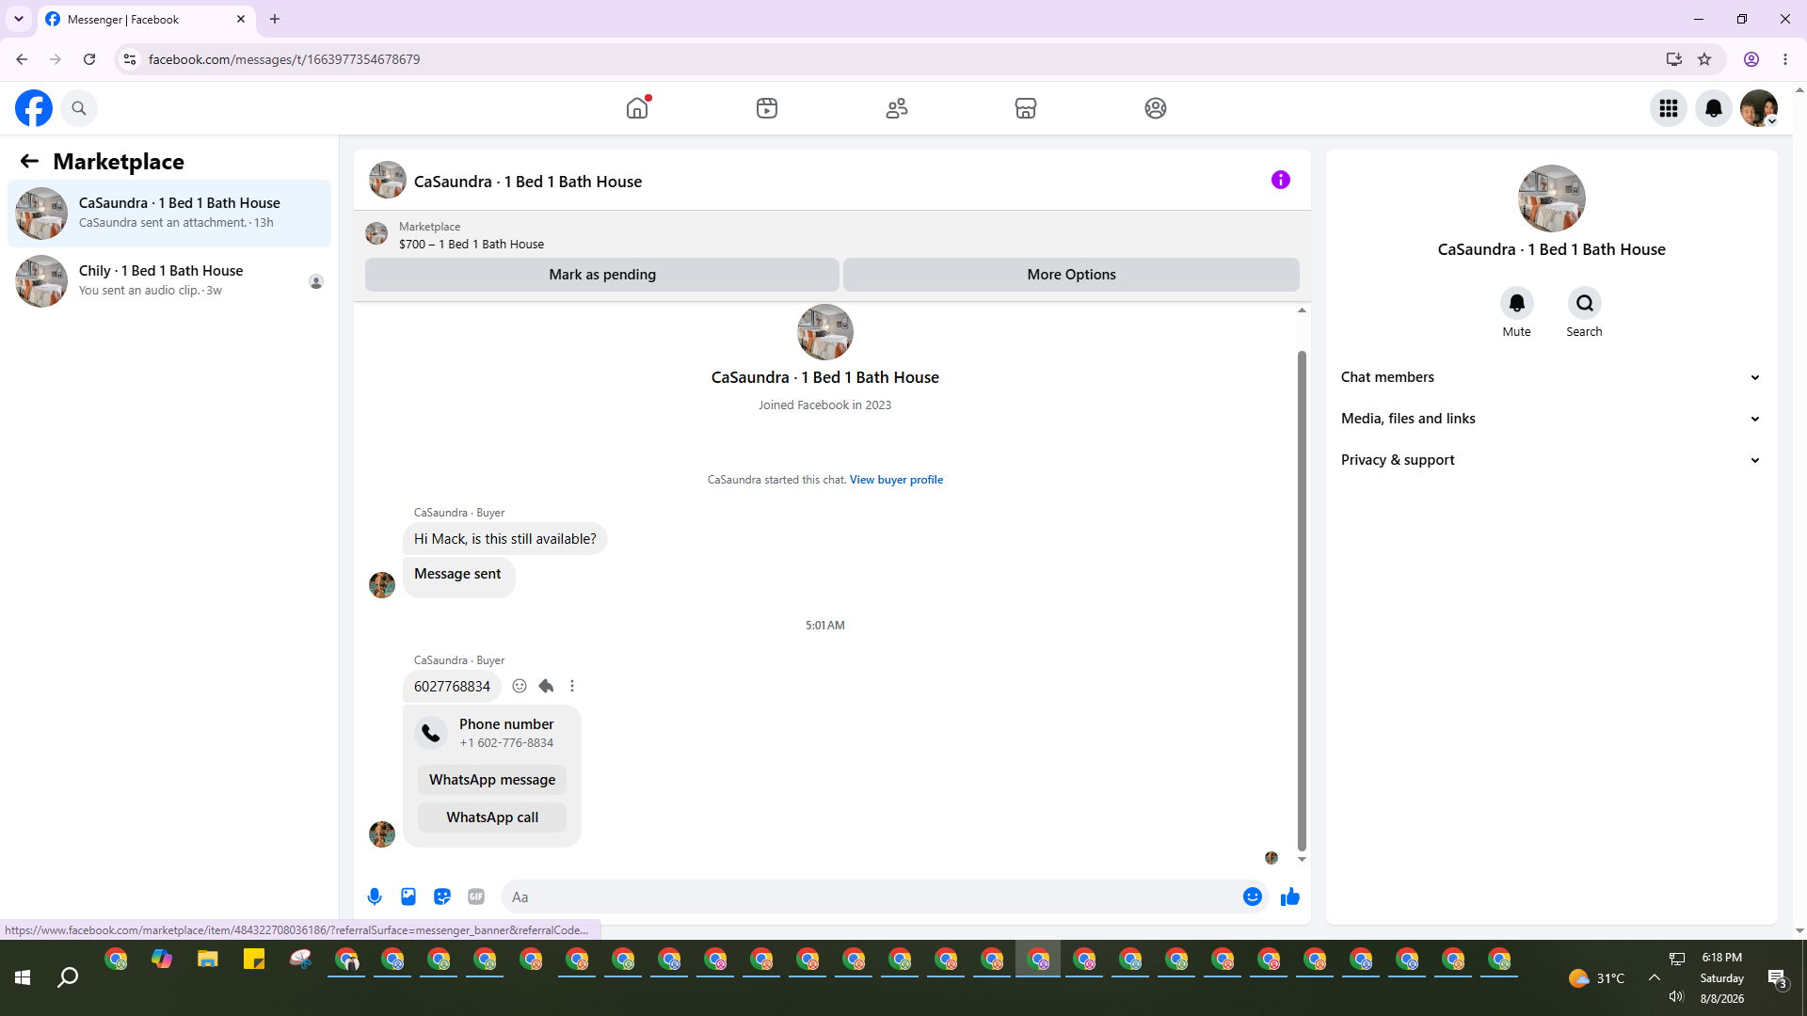
Task: Open the taskbar volume icon
Action: pyautogui.click(x=1676, y=996)
